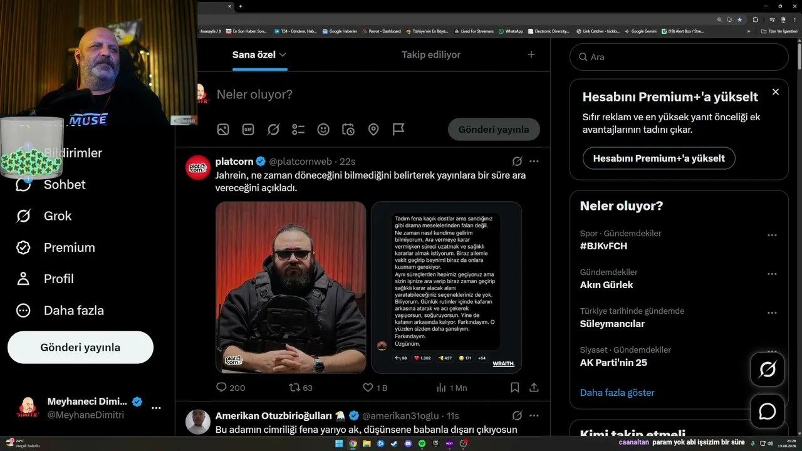Open more options for Akın Gürlek trend
Screen dimensions: 802x451
coord(772,274)
